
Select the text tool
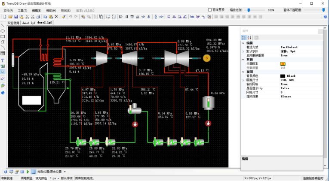[3, 60]
